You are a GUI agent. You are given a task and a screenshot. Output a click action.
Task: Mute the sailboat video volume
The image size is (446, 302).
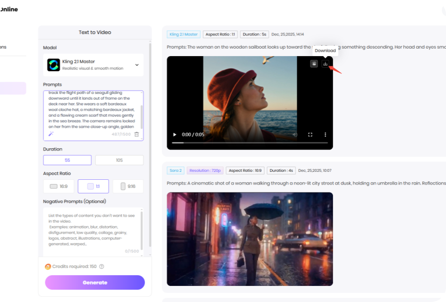(295, 134)
